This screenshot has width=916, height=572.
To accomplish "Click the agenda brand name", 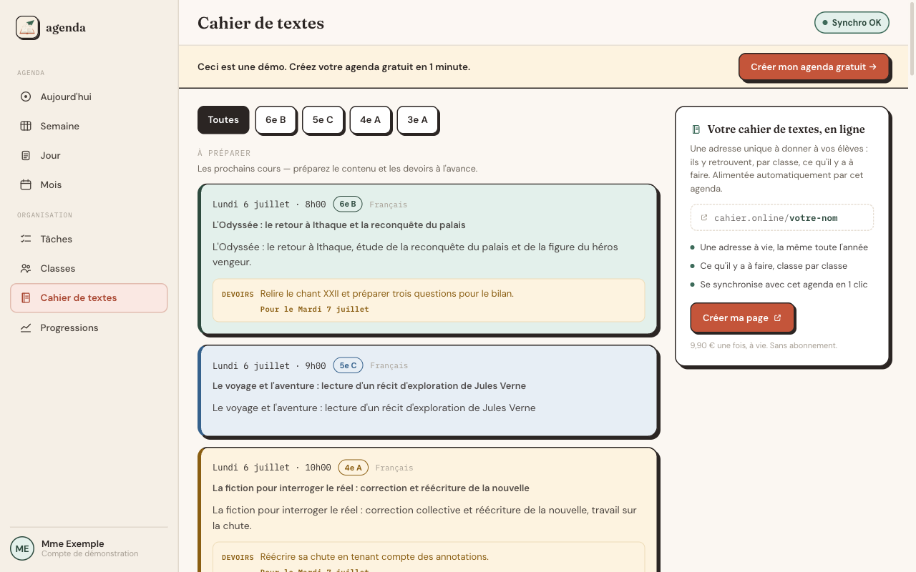I will 66,28.
